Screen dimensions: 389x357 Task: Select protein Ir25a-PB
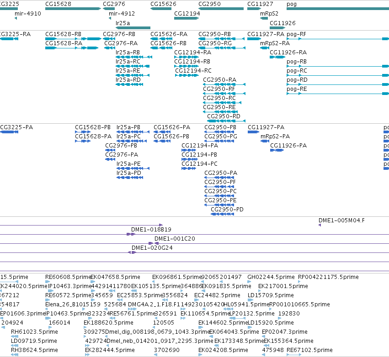(128, 127)
